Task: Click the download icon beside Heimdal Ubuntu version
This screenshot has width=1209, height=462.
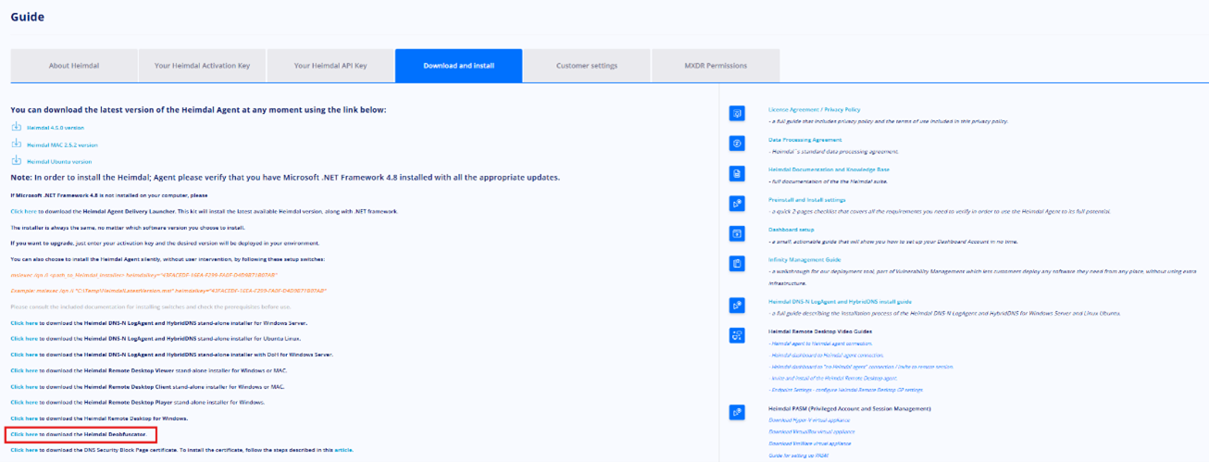Action: click(16, 160)
